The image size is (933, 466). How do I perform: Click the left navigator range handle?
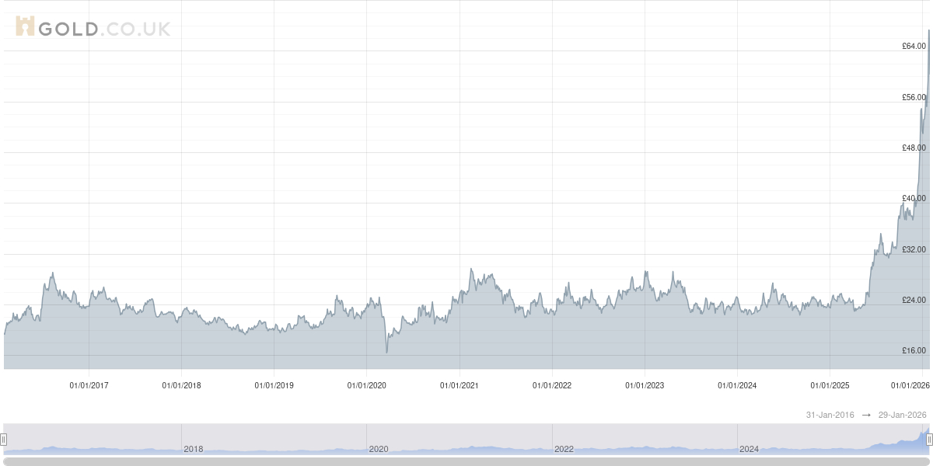4,440
